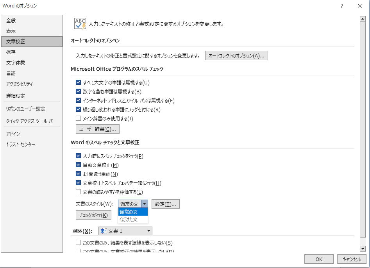Open the 例外 document dropdown

148,230
